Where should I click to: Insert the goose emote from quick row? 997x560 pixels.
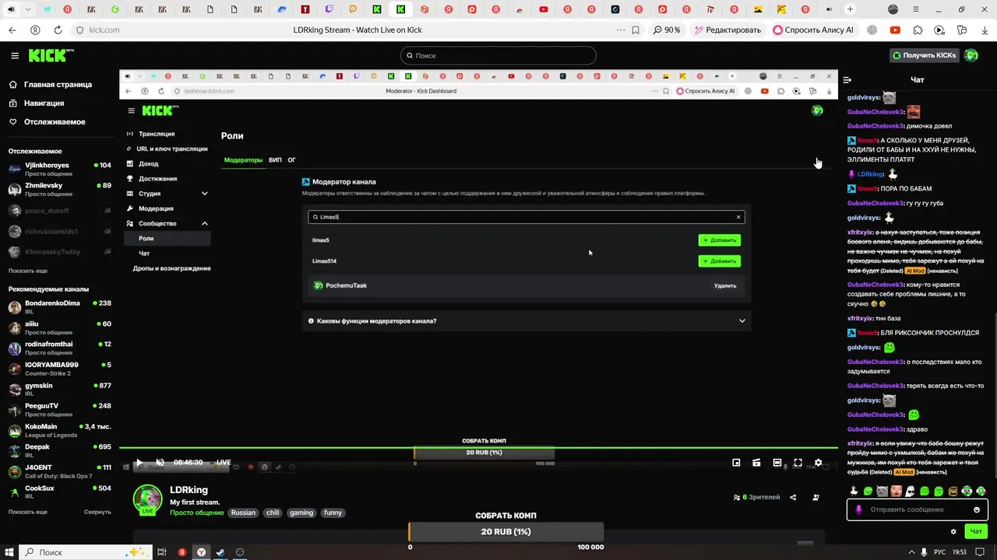coord(854,491)
